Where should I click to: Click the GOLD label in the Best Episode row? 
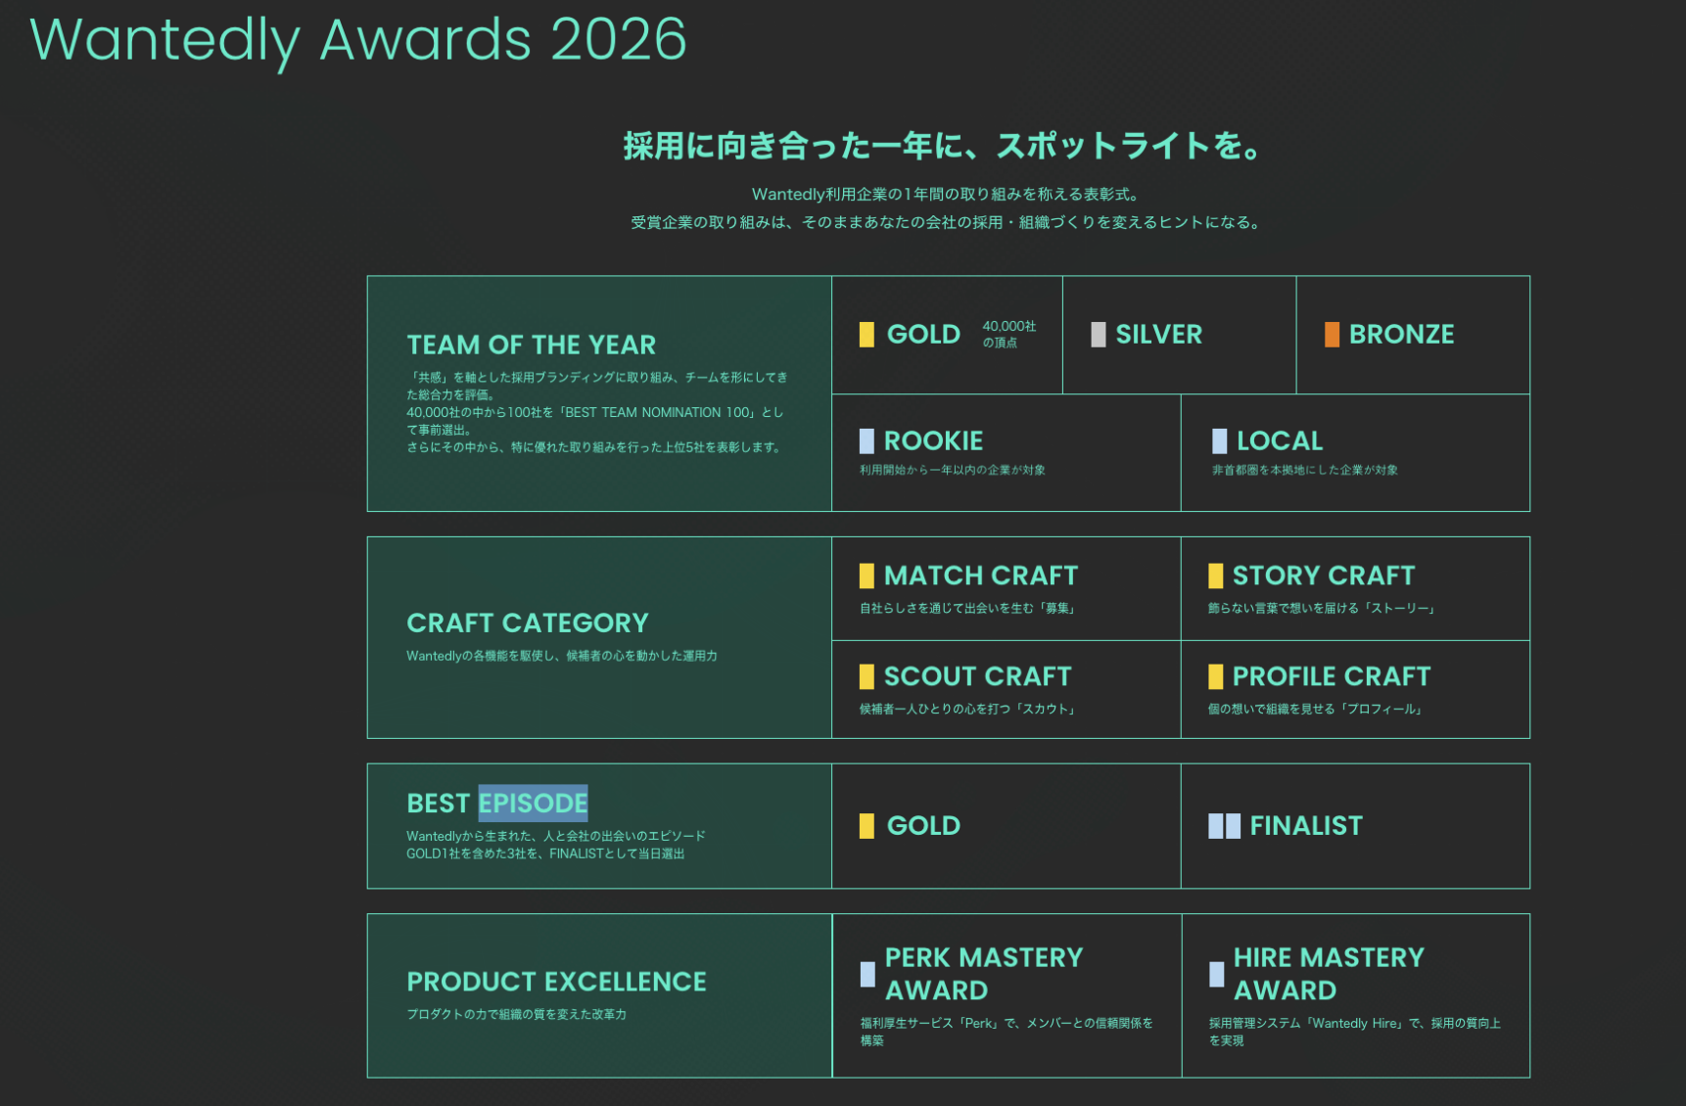click(x=923, y=826)
